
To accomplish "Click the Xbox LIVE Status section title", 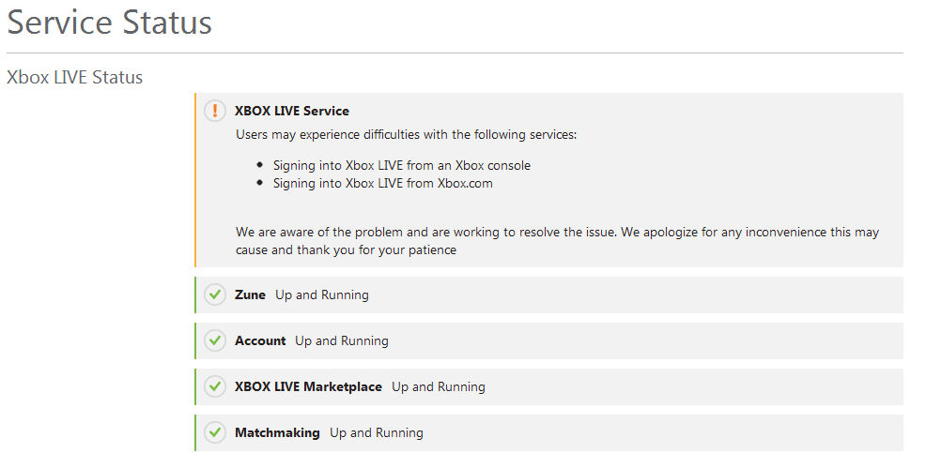I will [x=75, y=77].
